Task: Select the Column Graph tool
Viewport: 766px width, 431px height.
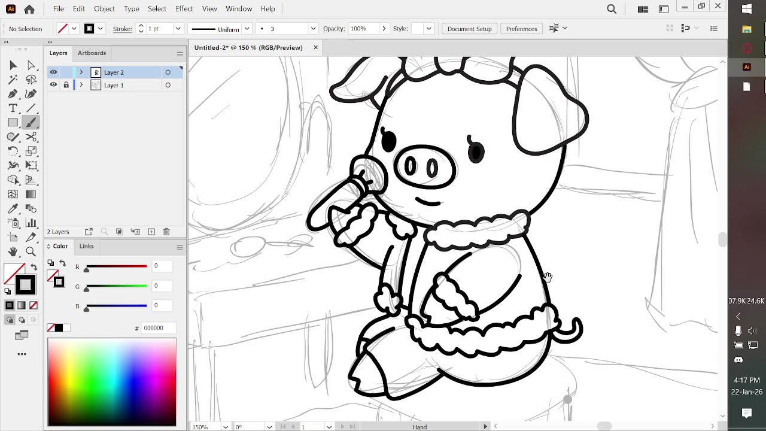Action: [31, 223]
